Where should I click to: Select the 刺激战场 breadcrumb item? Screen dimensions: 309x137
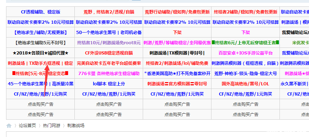tap(76, 126)
